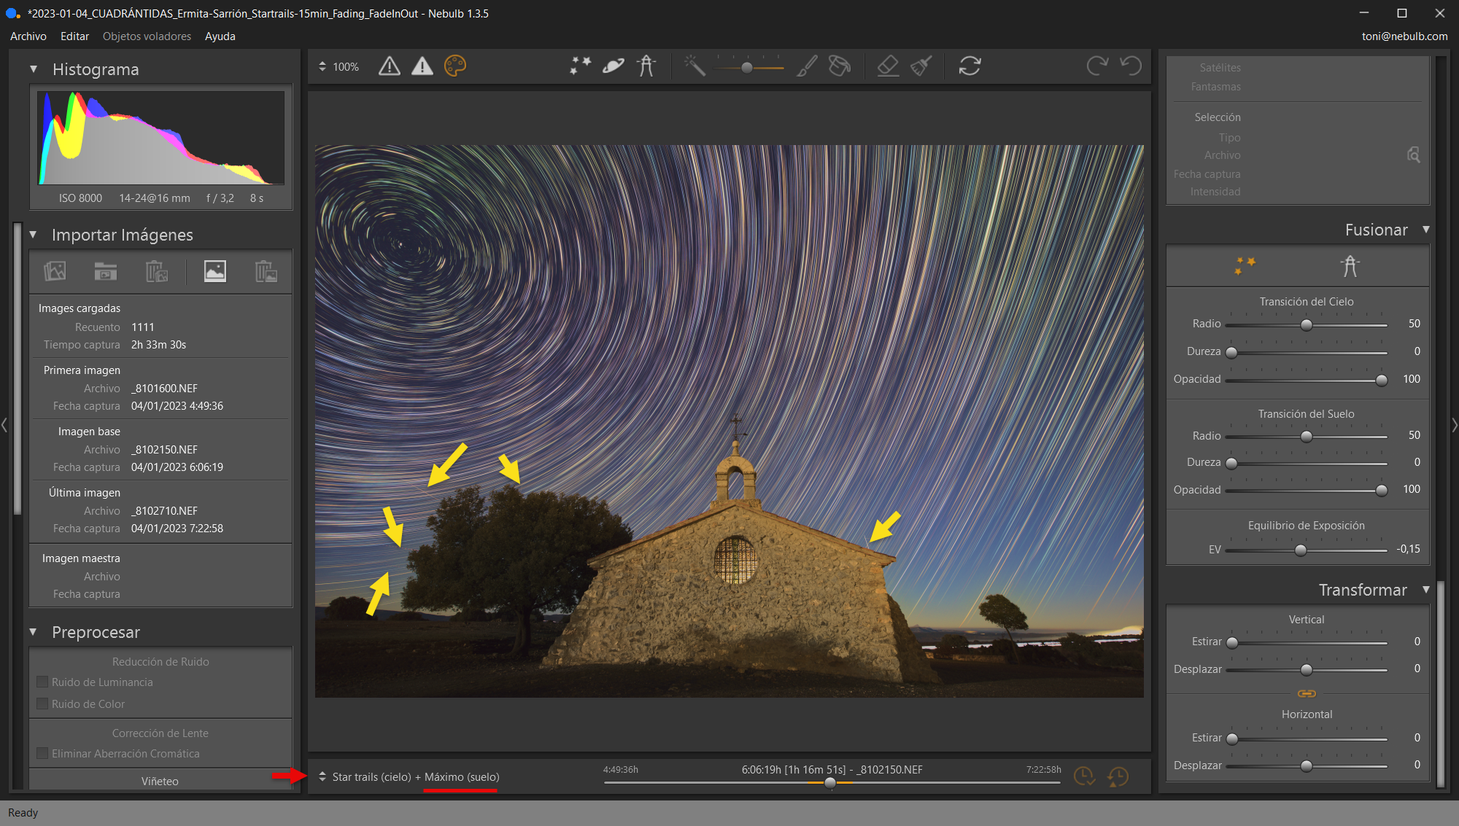This screenshot has width=1459, height=826.
Task: Open the Archivo menu
Action: (28, 36)
